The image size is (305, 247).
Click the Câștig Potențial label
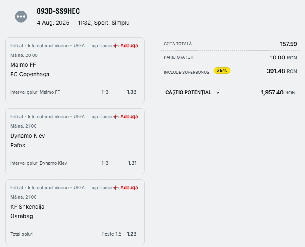[x=188, y=92]
